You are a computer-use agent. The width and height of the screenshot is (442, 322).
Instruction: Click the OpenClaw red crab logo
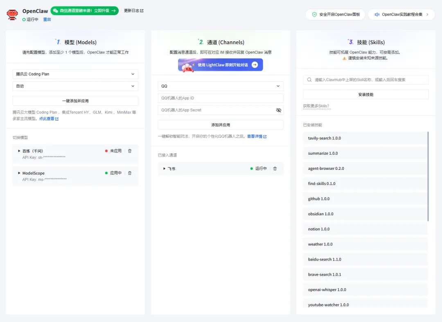tap(12, 15)
